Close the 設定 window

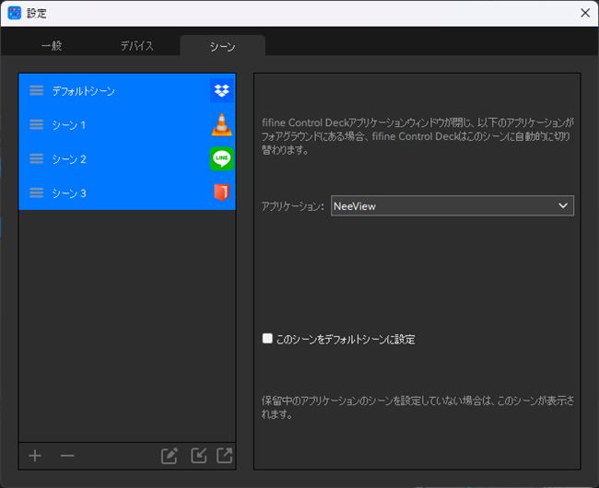[x=584, y=13]
